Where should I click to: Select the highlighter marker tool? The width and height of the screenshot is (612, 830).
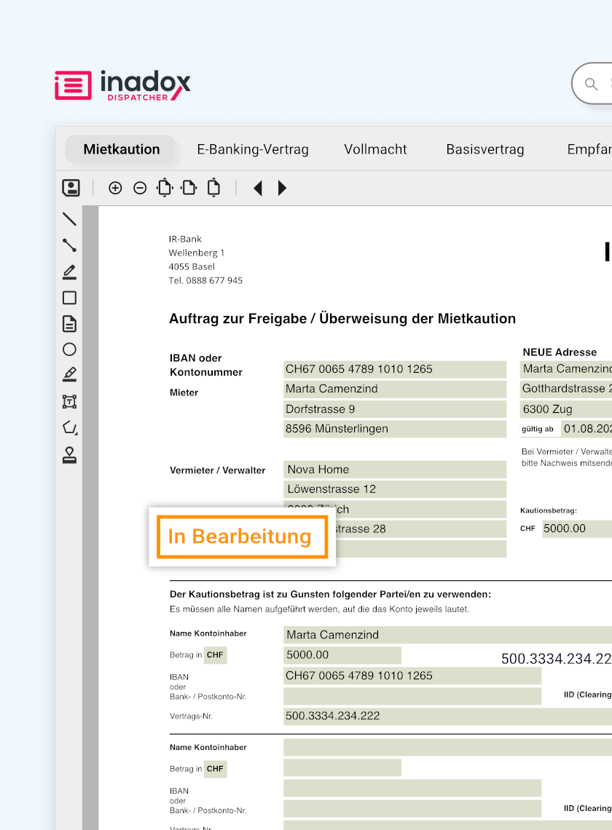[x=69, y=375]
